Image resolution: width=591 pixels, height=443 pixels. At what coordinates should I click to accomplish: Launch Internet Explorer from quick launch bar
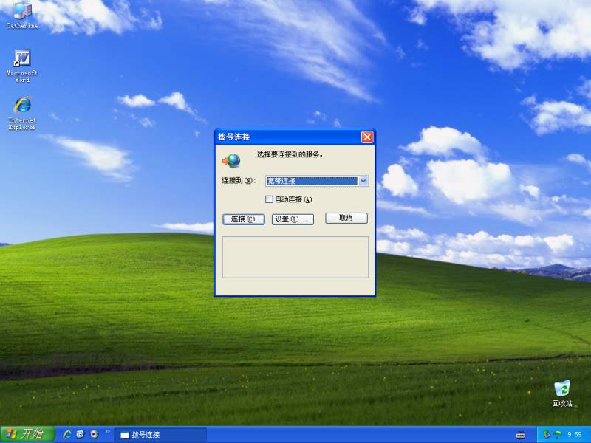pos(67,434)
